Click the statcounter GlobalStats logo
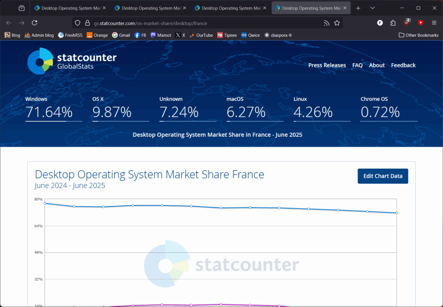 [x=72, y=61]
